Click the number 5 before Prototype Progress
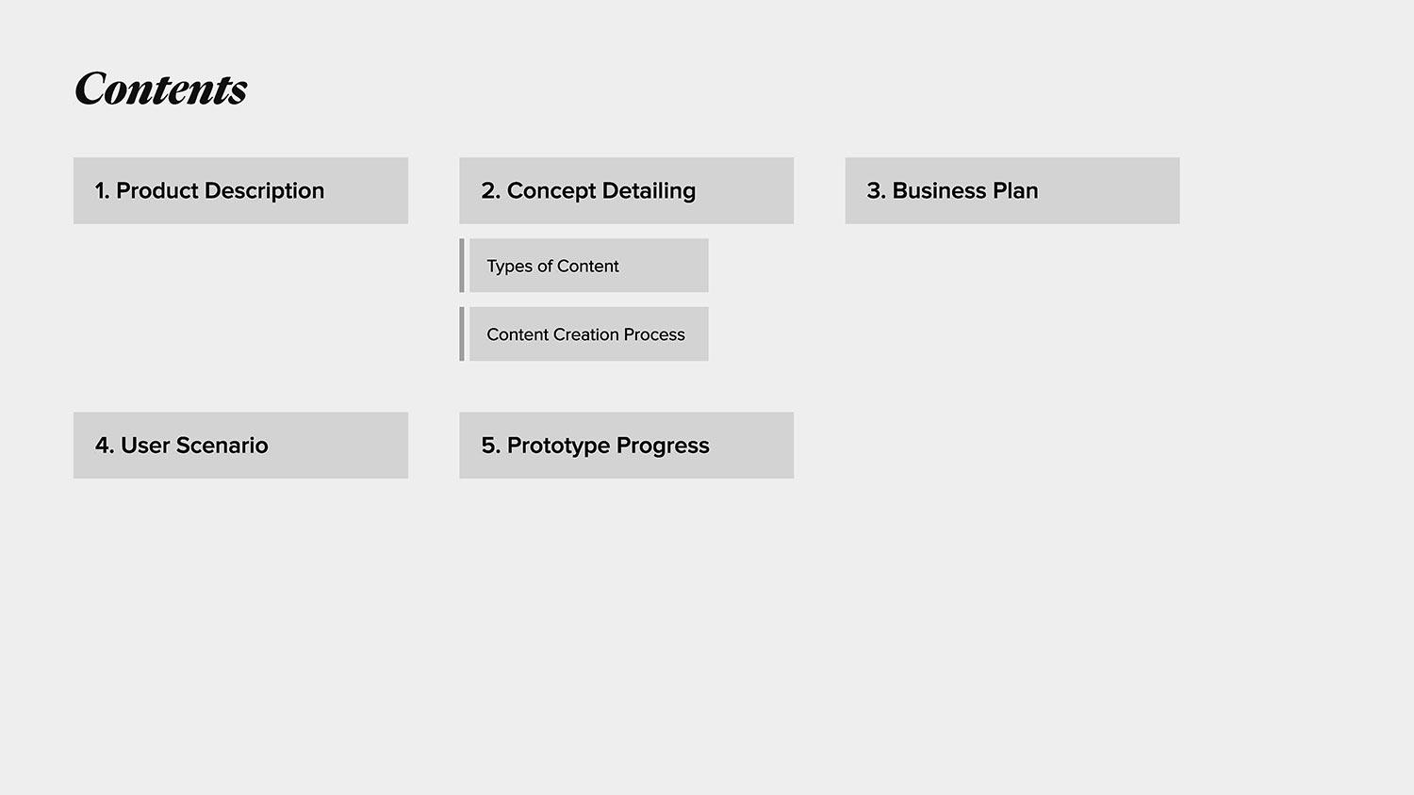Viewport: 1414px width, 795px height. 488,446
